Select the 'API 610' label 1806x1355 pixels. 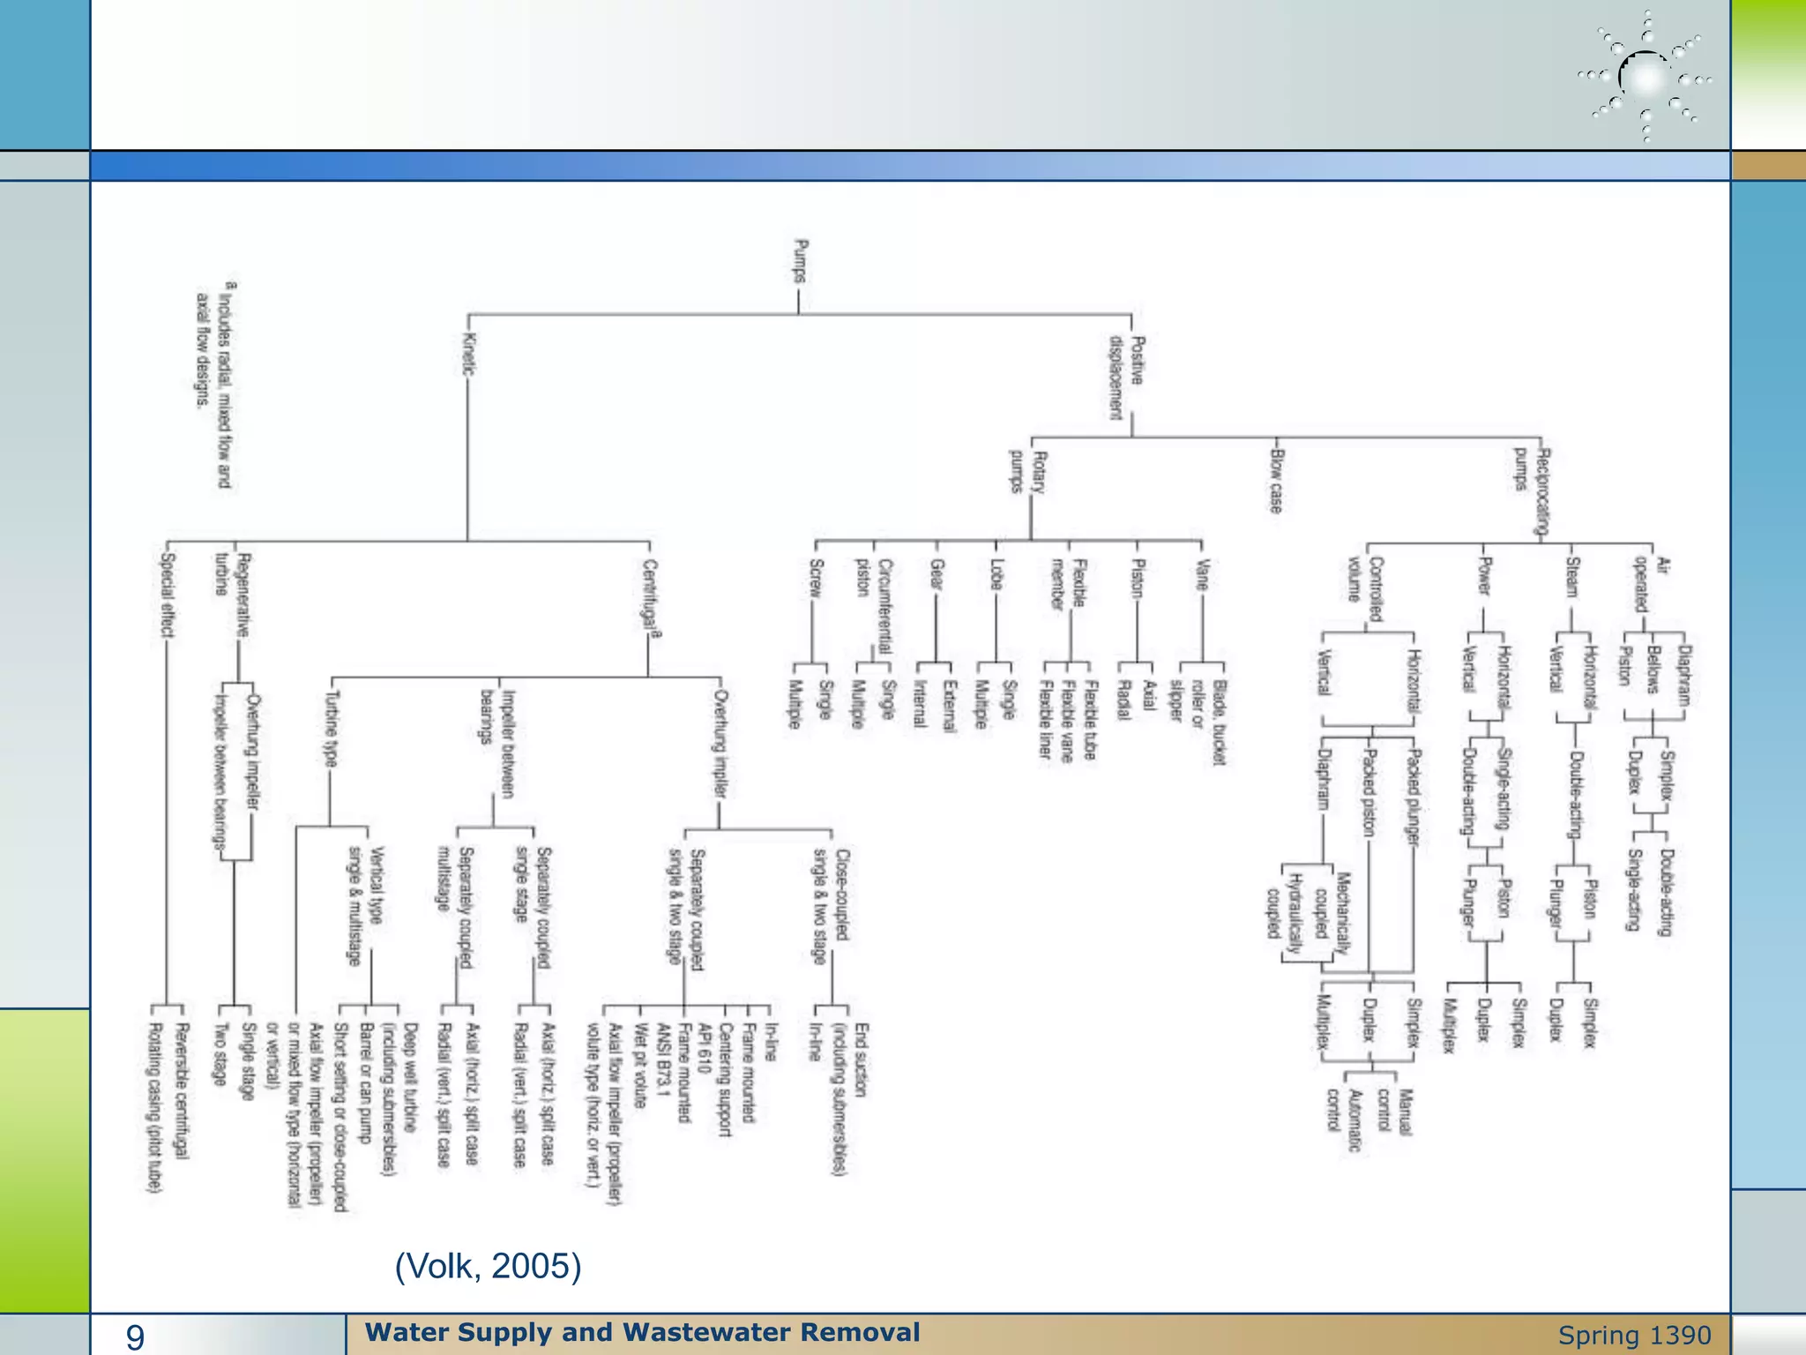704,1047
